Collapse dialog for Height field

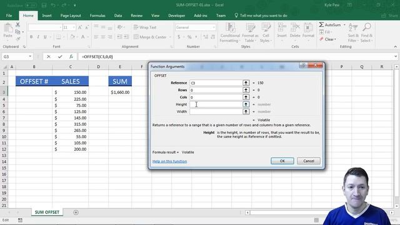pos(246,104)
